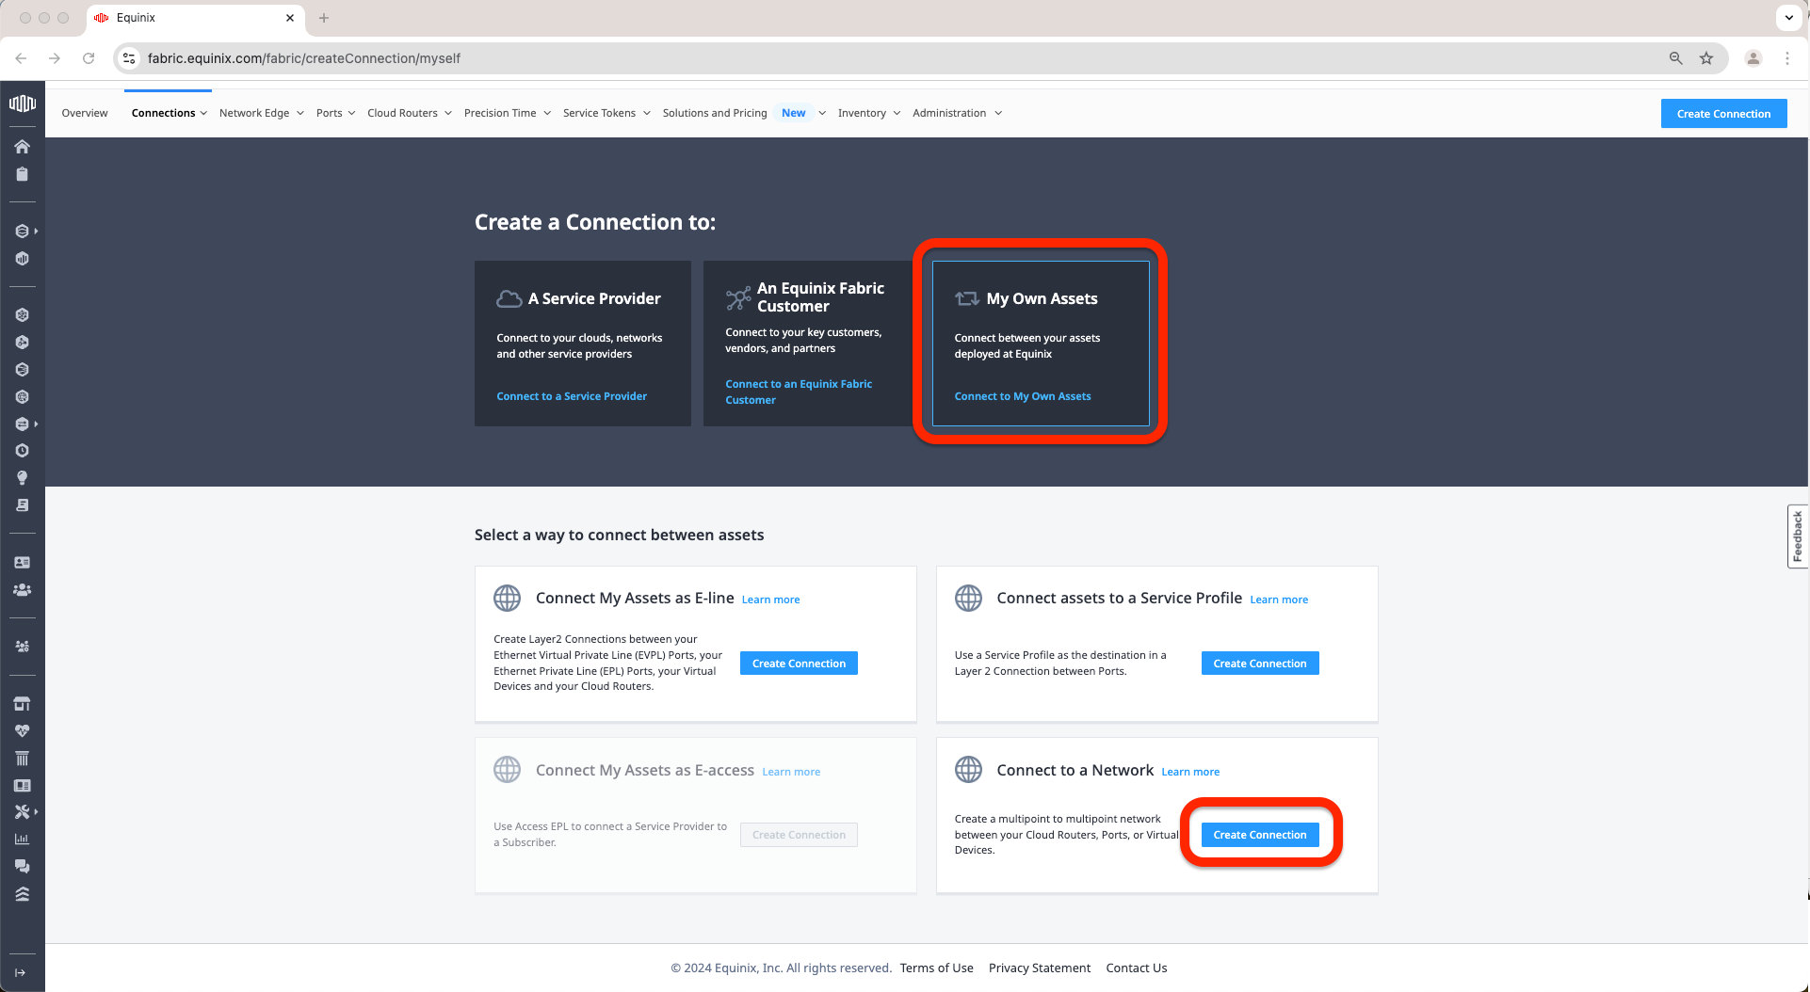Click the ID card icon in the sidebar
1810x992 pixels.
click(x=23, y=563)
